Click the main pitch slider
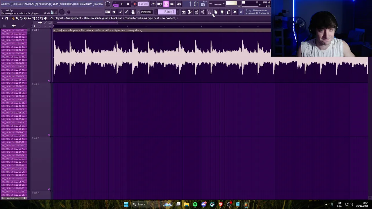This screenshot has height=209, width=372. coord(85,12)
